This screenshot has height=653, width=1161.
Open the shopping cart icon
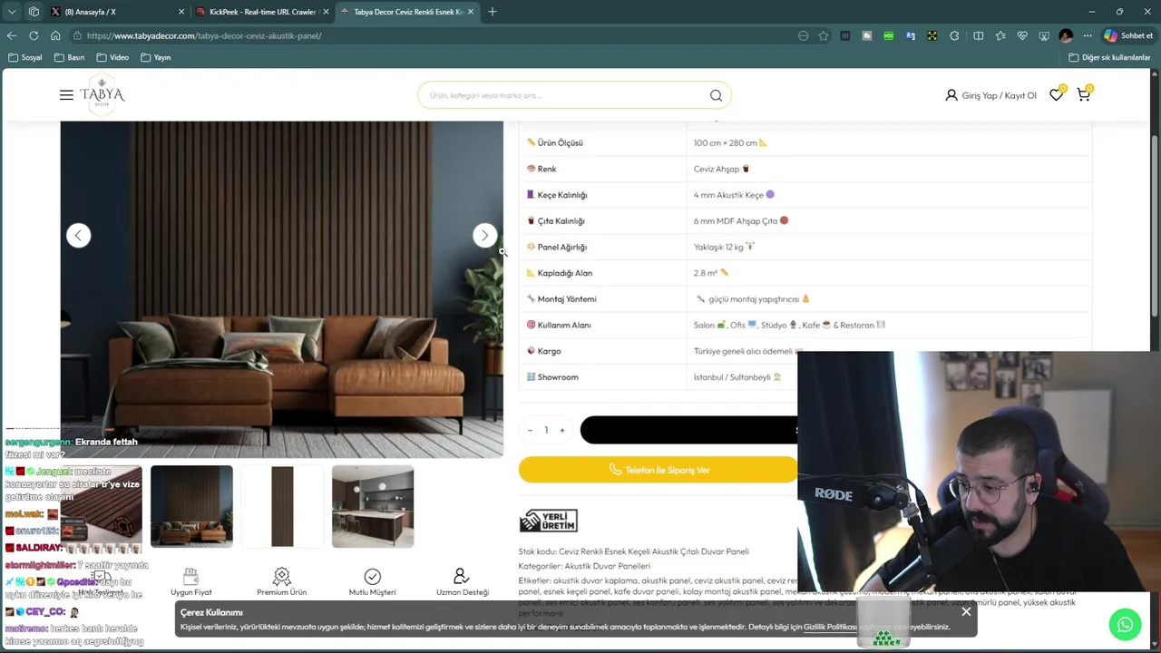pyautogui.click(x=1084, y=94)
